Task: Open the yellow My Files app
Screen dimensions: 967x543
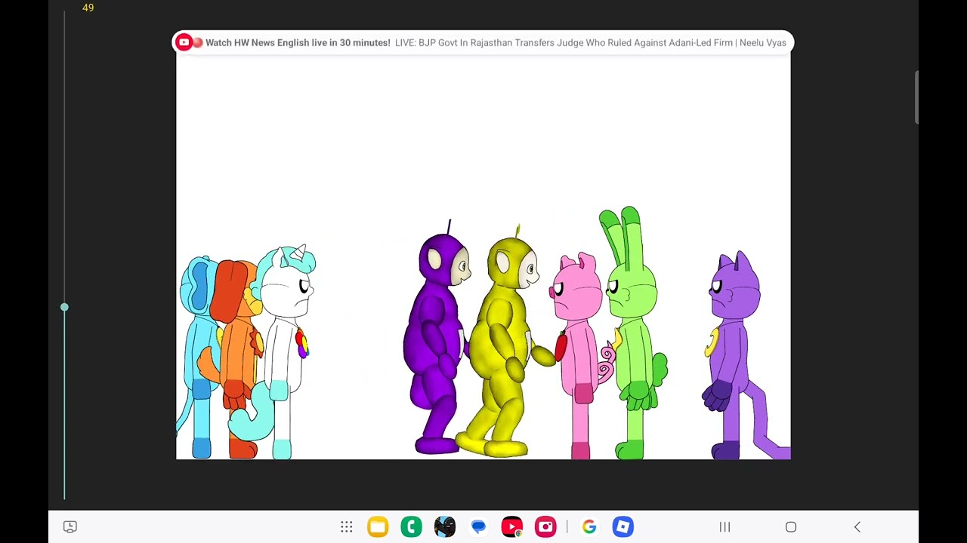Action: pos(378,526)
